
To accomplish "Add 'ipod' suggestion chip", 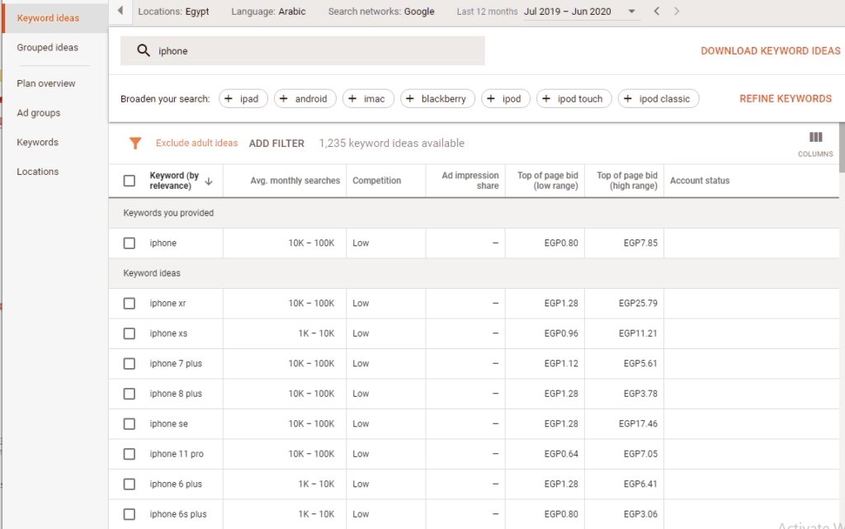I will tap(506, 98).
